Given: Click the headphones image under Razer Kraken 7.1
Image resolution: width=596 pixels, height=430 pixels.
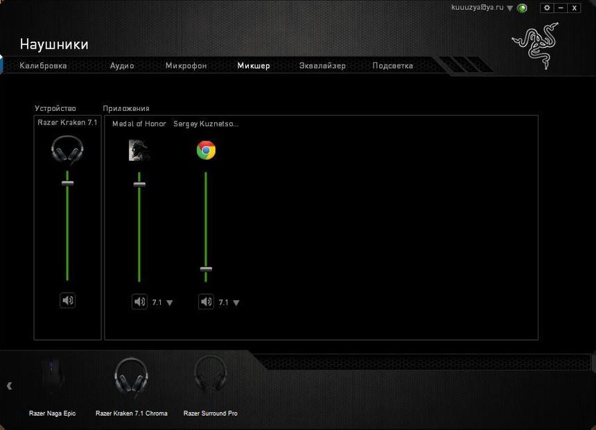Looking at the screenshot, I should click(67, 149).
